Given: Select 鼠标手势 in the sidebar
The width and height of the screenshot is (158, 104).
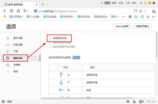Looking at the screenshot, I should click(21, 58).
